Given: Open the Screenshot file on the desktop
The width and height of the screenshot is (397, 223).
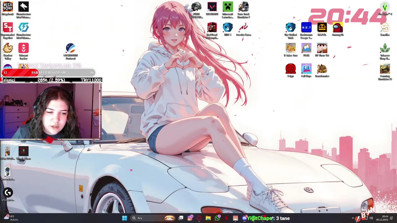Looking at the screenshot, I should [x=7, y=173].
